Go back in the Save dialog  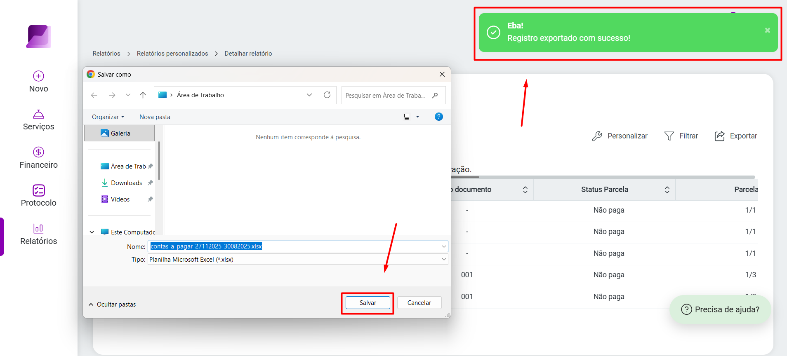[94, 95]
